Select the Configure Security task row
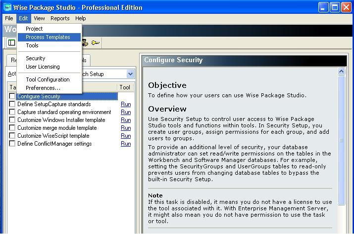The width and height of the screenshot is (354, 234). (x=67, y=96)
